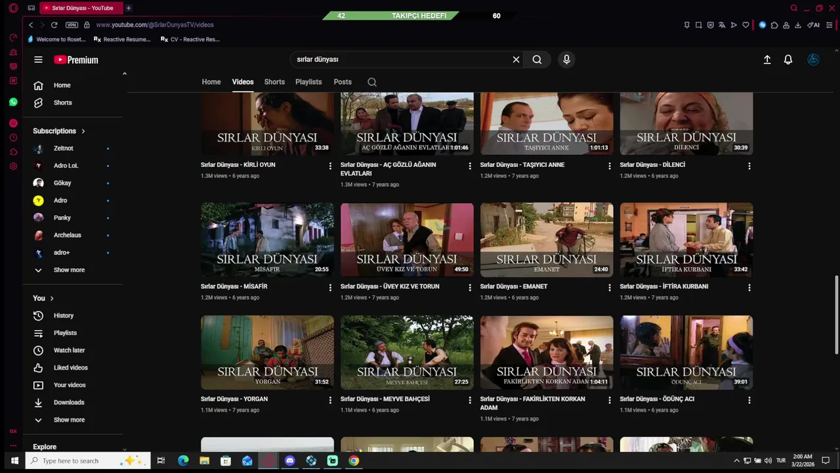Open the Reactive Resume bookmark
This screenshot has height=473, width=840.
tap(122, 39)
